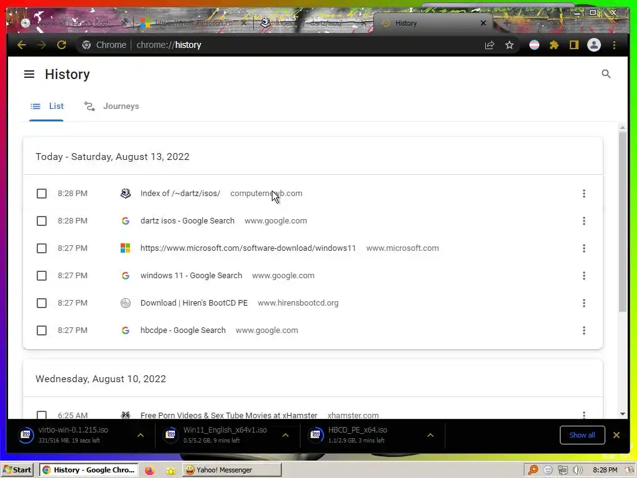The width and height of the screenshot is (637, 478).
Task: Check the box for Index of /~dartz/isos/ entry
Action: [42, 194]
